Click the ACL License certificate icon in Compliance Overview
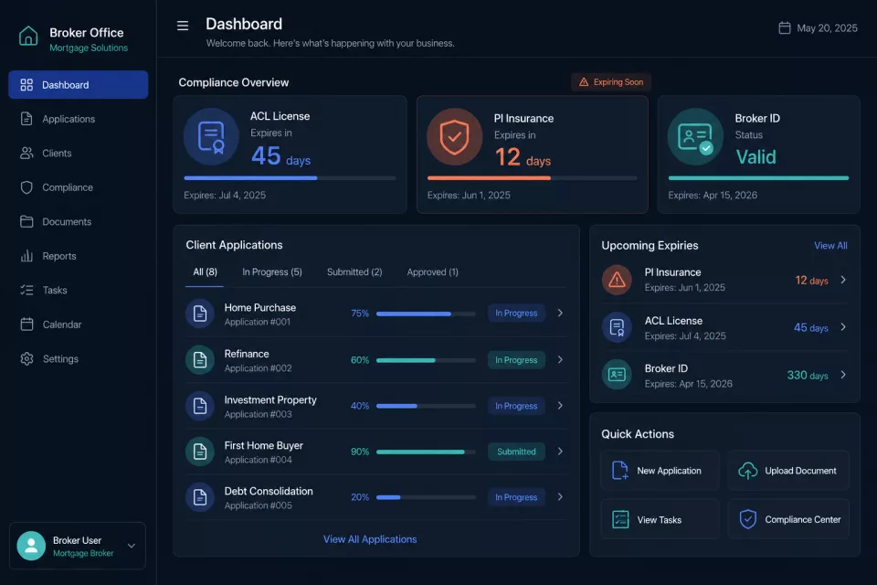Image resolution: width=877 pixels, height=585 pixels. [x=211, y=136]
